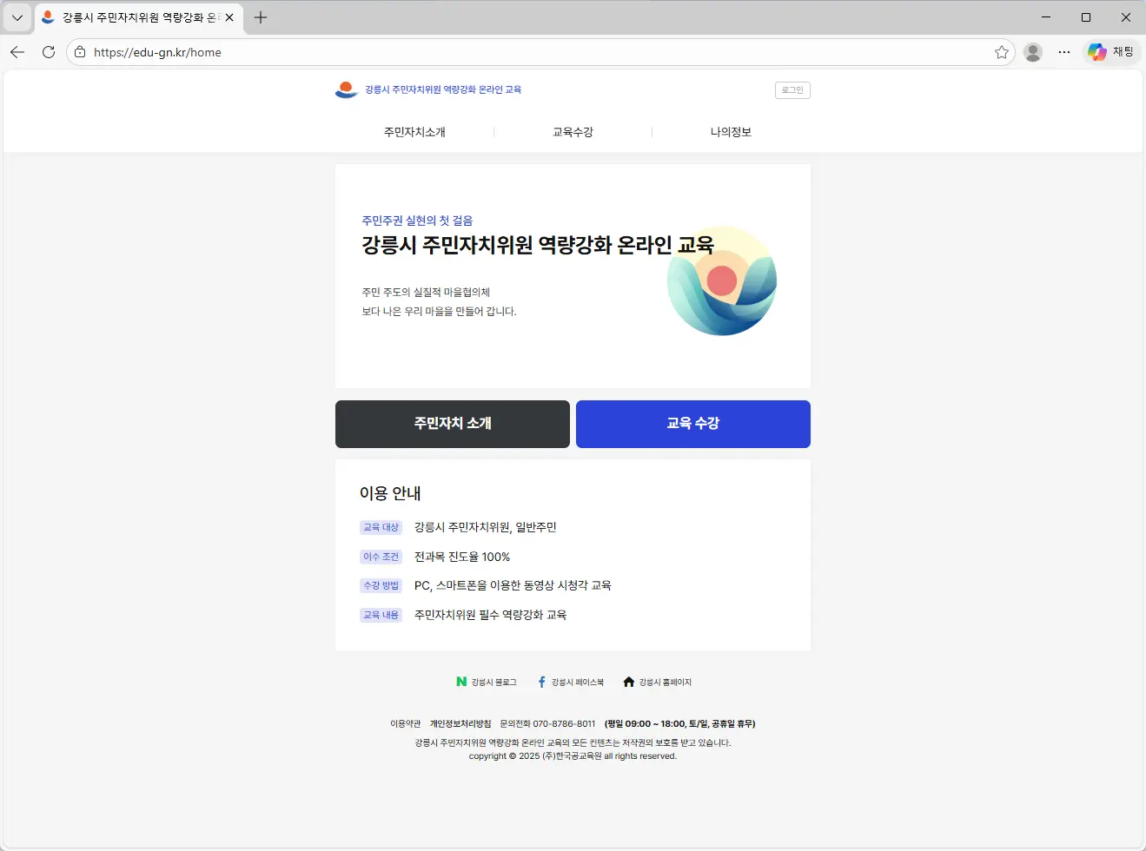
Task: Click the blue 교육 수강 button
Action: point(692,424)
